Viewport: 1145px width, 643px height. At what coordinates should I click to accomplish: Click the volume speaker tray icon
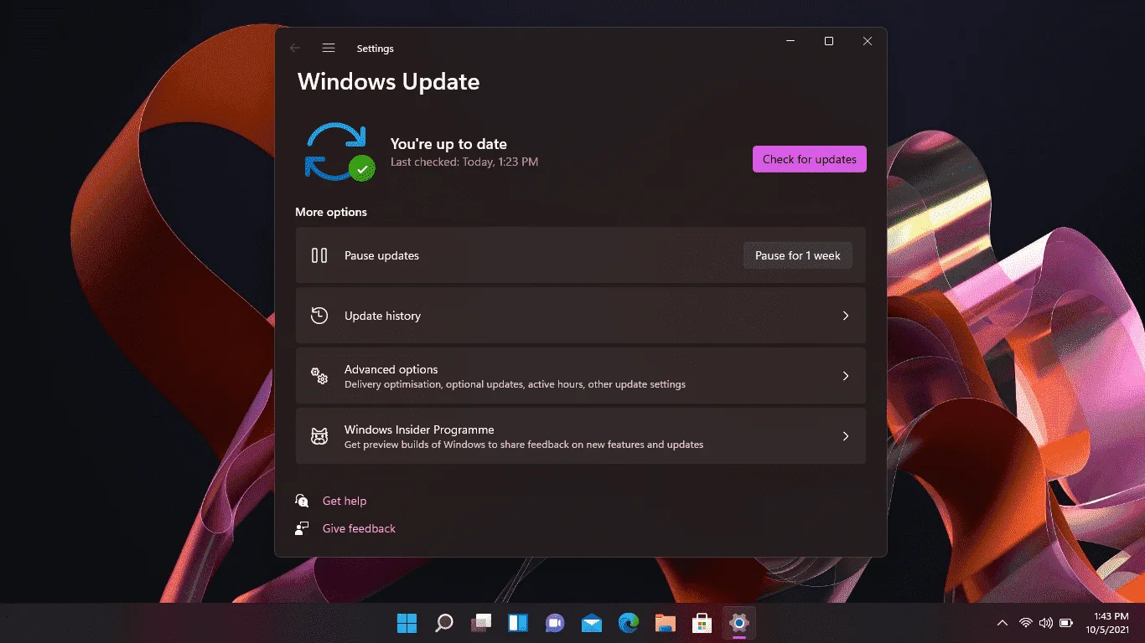(x=1046, y=623)
